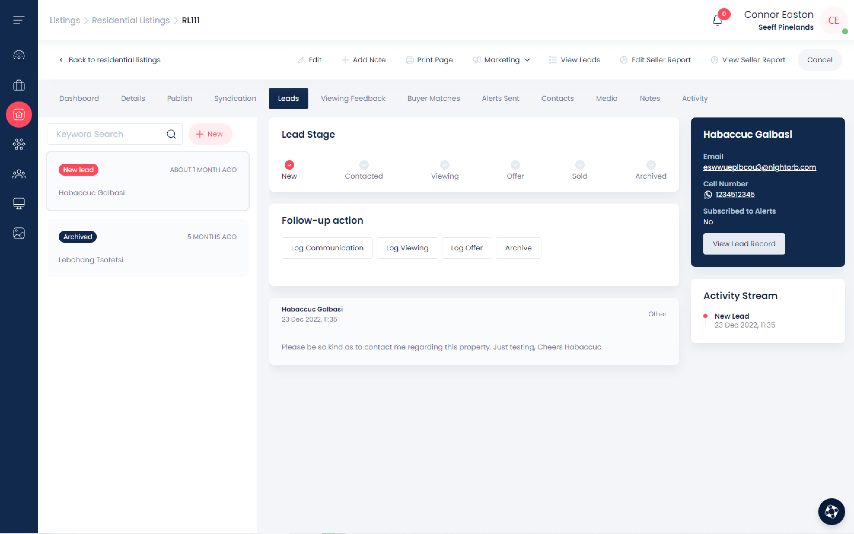The image size is (854, 534).
Task: Open the help lifebuoy chat button
Action: [x=831, y=511]
